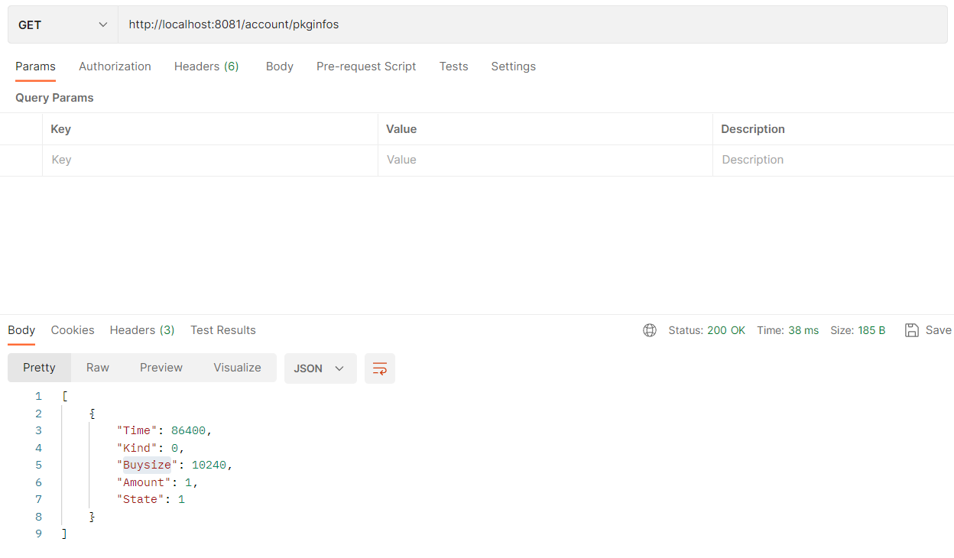Select the Visualize response view

(x=237, y=368)
